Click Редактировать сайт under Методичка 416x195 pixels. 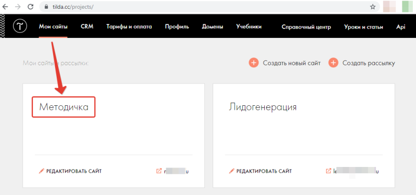click(x=74, y=171)
